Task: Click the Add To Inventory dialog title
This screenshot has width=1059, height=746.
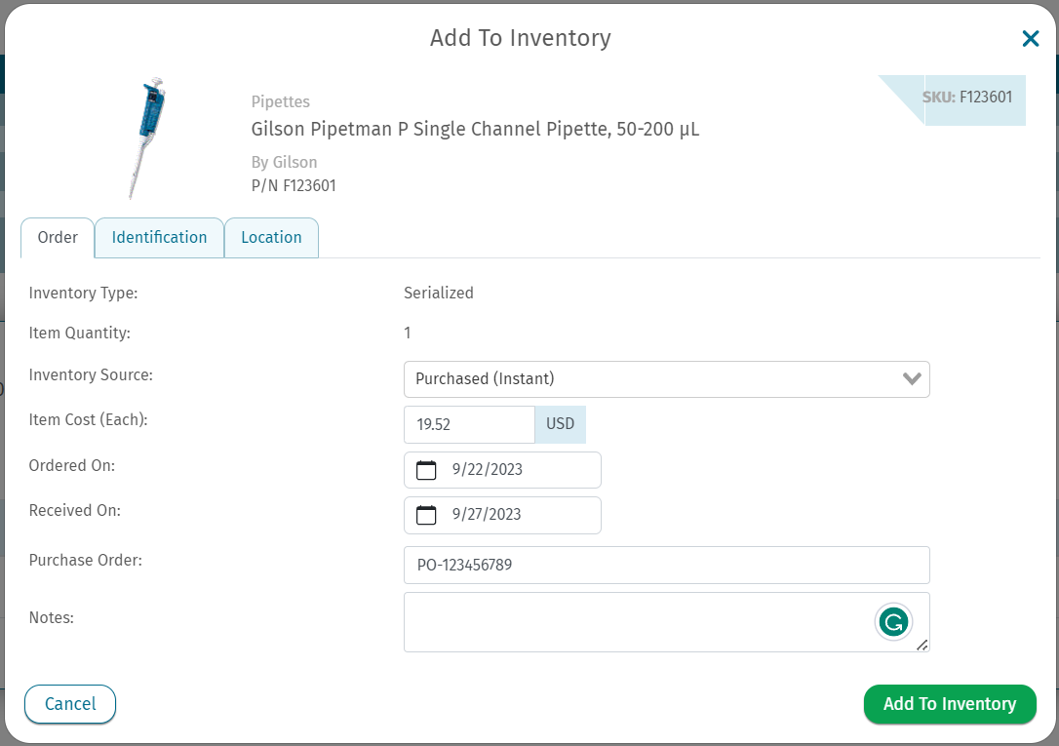Action: click(x=521, y=38)
